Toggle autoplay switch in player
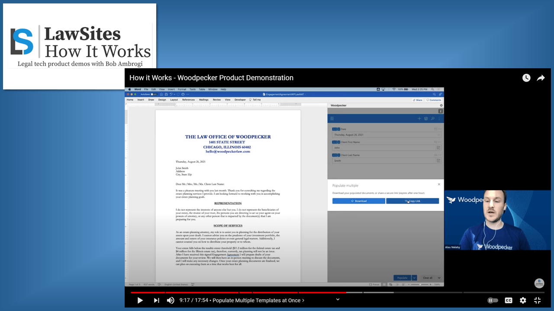Screen dimensions: 554x311 coord(493,300)
